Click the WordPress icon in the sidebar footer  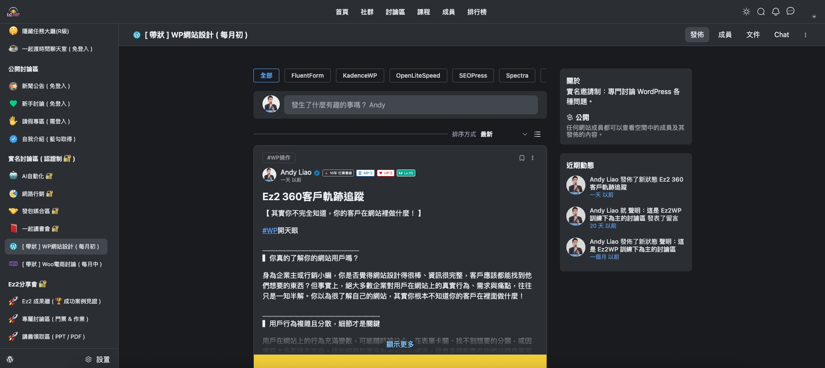click(x=10, y=359)
